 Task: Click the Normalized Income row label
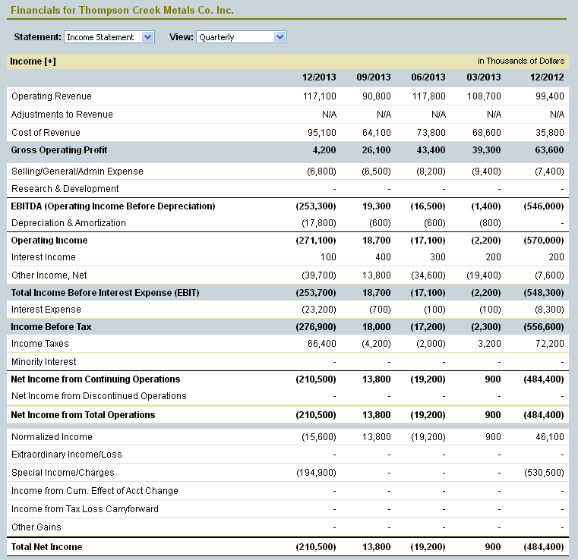52,437
